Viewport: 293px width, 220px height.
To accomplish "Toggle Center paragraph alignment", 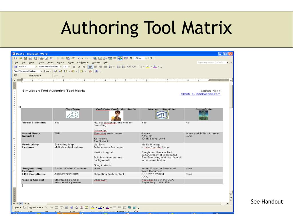I will (x=95, y=67).
